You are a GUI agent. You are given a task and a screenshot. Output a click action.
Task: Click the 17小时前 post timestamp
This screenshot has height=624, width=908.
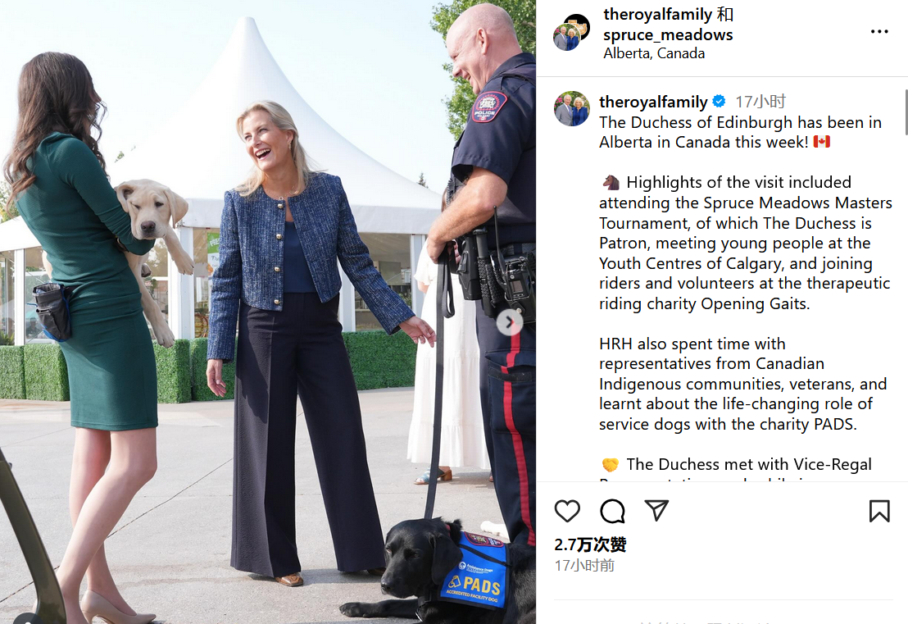click(x=584, y=566)
